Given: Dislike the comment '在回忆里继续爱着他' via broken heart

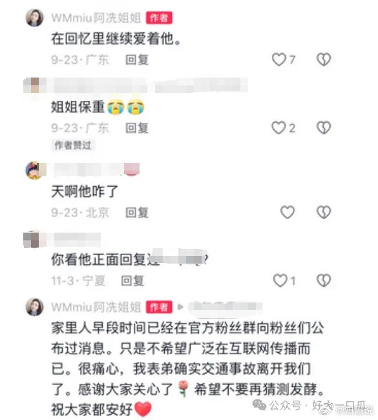Looking at the screenshot, I should 324,59.
